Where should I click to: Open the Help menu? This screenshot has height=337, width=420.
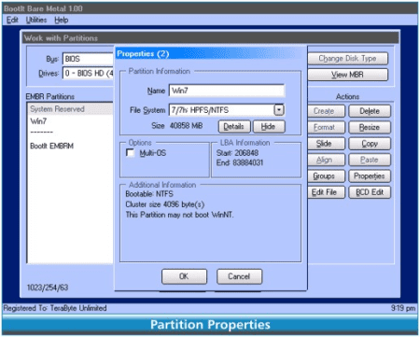coord(62,20)
